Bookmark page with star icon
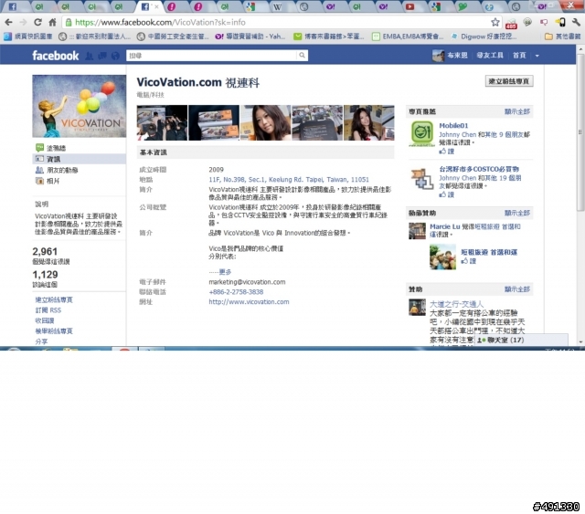The width and height of the screenshot is (585, 514). [495, 22]
